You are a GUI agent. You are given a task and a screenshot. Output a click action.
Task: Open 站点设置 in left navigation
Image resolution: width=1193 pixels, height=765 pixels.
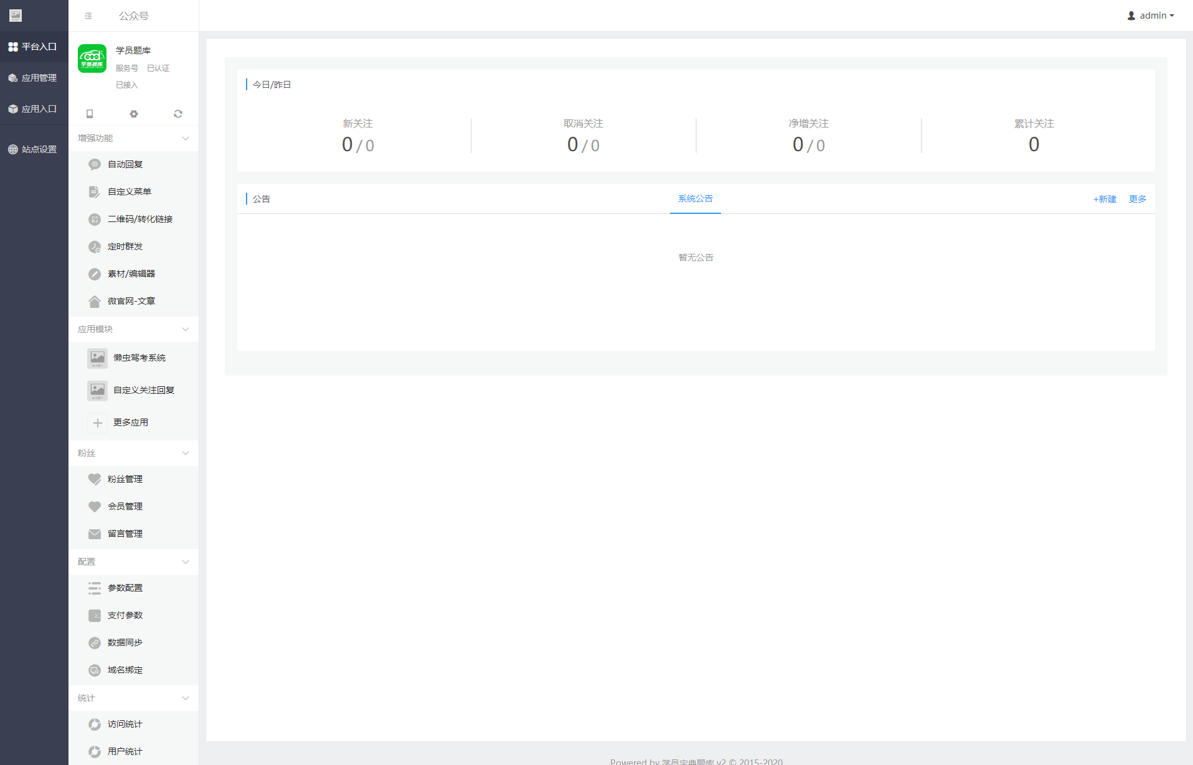pos(34,149)
